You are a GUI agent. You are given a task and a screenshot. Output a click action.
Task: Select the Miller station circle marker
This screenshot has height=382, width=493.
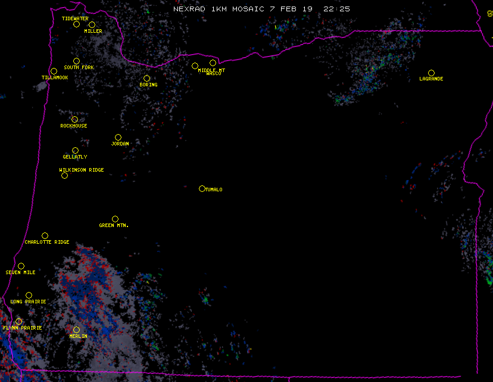coord(92,25)
